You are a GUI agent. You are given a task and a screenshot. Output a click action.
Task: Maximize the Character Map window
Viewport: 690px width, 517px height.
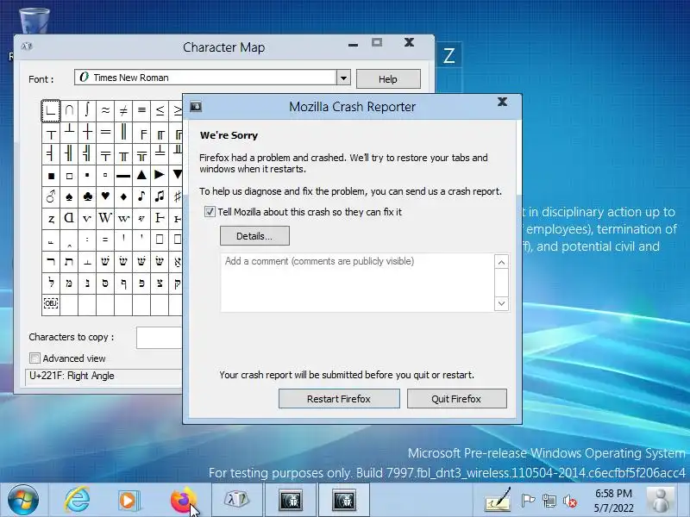[377, 42]
